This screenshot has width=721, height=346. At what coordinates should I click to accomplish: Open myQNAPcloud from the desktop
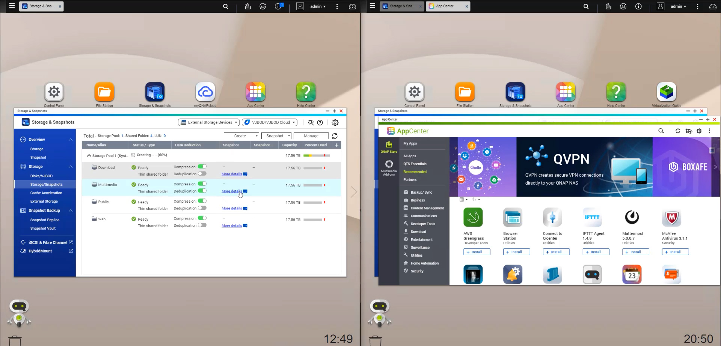click(205, 92)
